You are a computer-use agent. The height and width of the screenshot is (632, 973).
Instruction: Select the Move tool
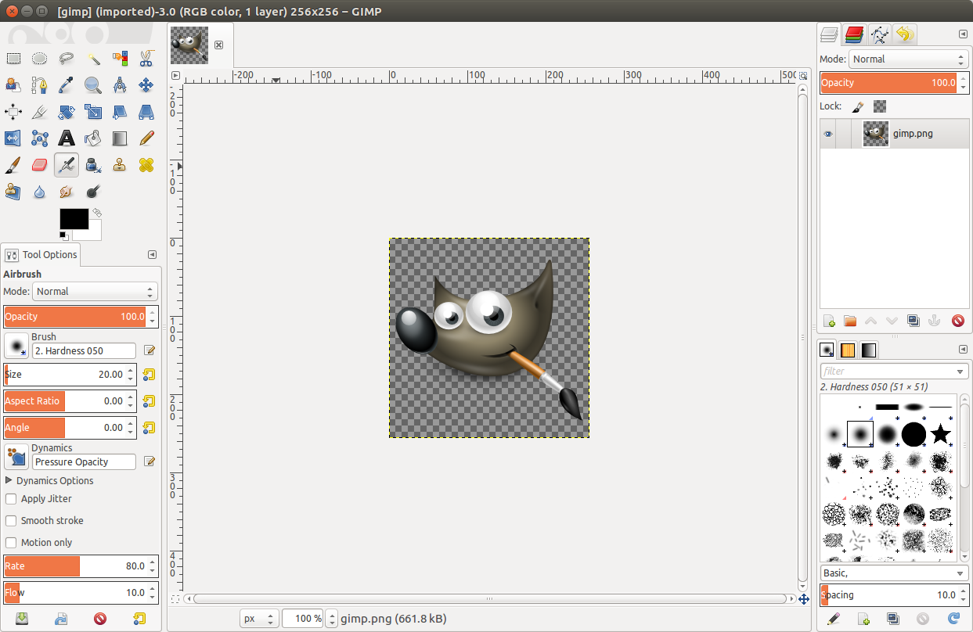click(146, 84)
